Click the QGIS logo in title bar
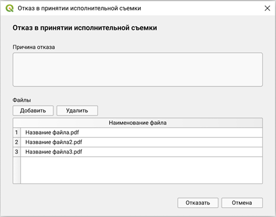The image size is (276, 217). pos(9,8)
